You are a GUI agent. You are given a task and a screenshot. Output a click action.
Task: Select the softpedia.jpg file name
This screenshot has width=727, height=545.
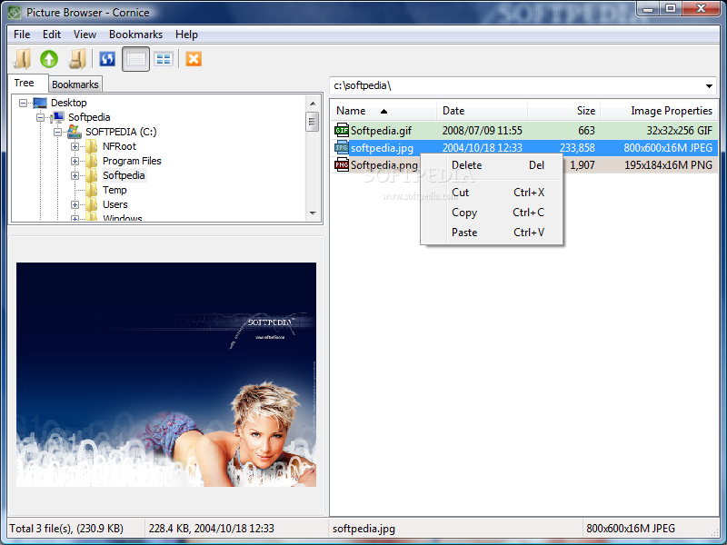(382, 148)
